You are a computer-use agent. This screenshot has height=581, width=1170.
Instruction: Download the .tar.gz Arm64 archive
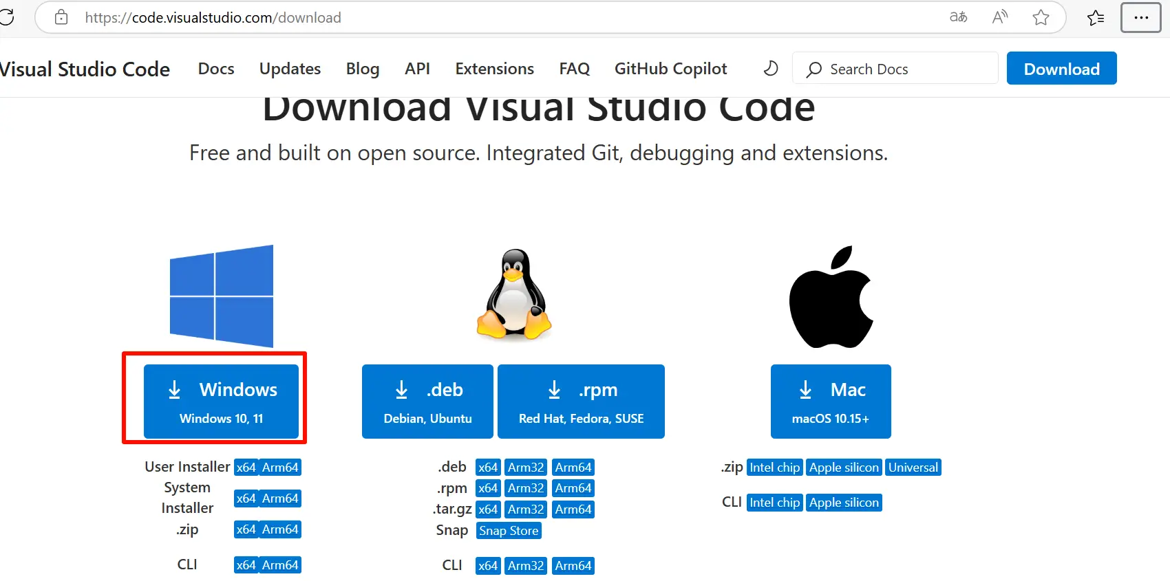(573, 509)
